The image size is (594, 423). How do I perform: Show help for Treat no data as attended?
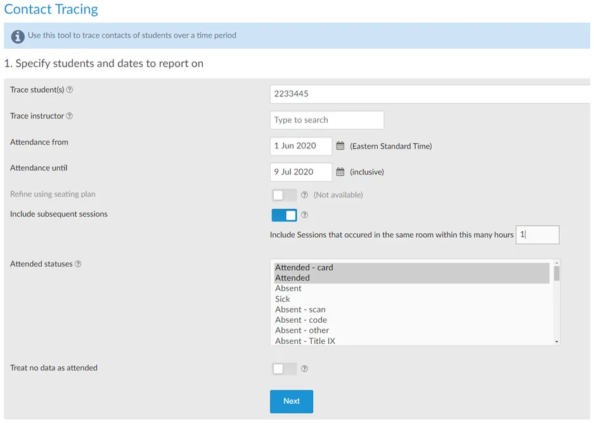point(304,368)
